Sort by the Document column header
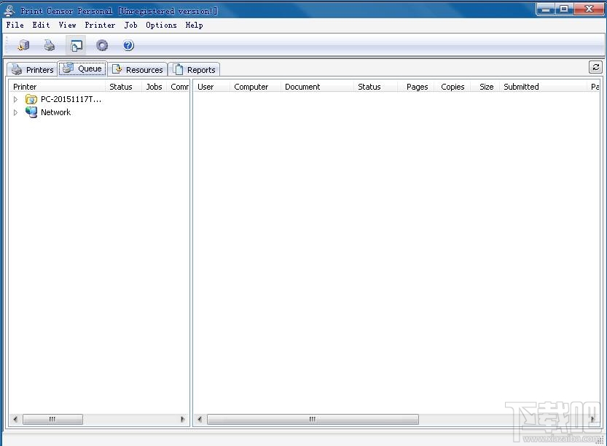Viewport: 607px width, 446px height. point(317,87)
